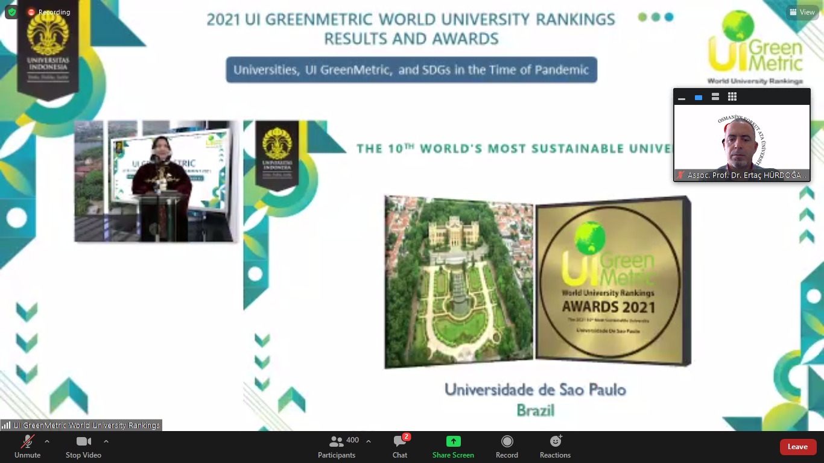This screenshot has height=463, width=824.
Task: Click the red chat notification badge
Action: click(407, 437)
